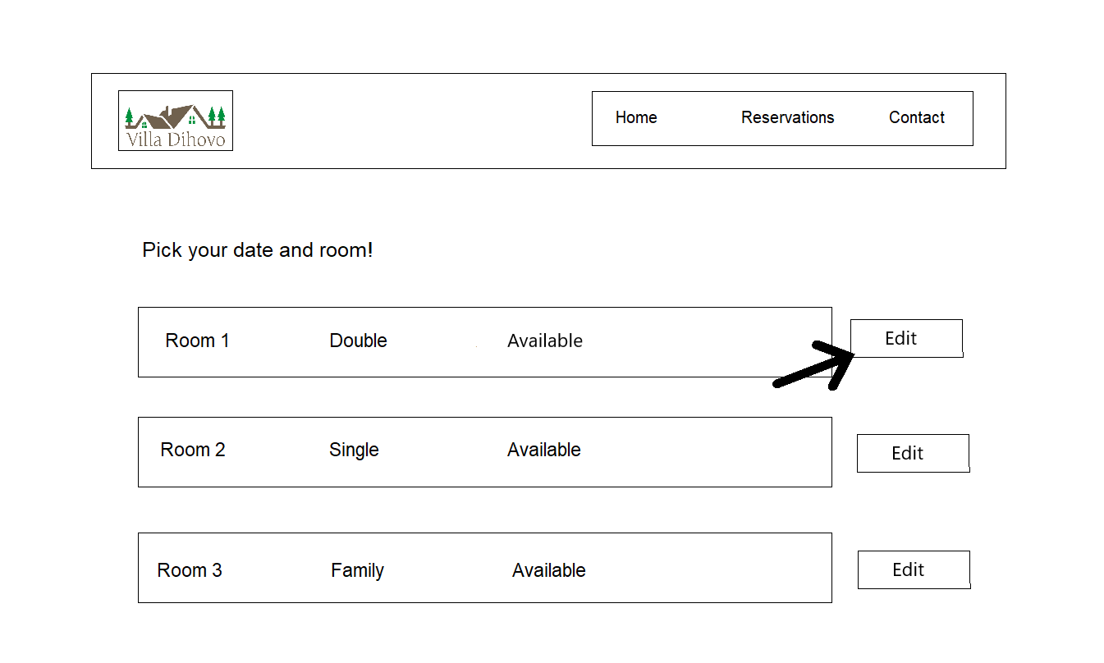Screen dimensions: 1104x663
Task: Select the Room 3 label
Action: point(190,570)
